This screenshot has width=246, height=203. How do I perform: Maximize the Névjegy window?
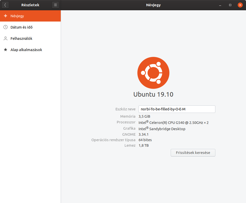[x=230, y=5]
